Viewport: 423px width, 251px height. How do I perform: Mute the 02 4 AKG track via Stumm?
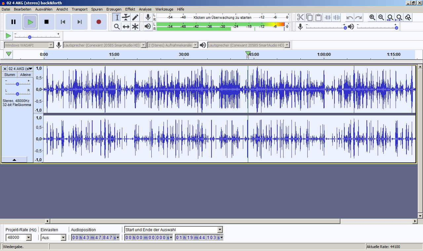click(9, 75)
